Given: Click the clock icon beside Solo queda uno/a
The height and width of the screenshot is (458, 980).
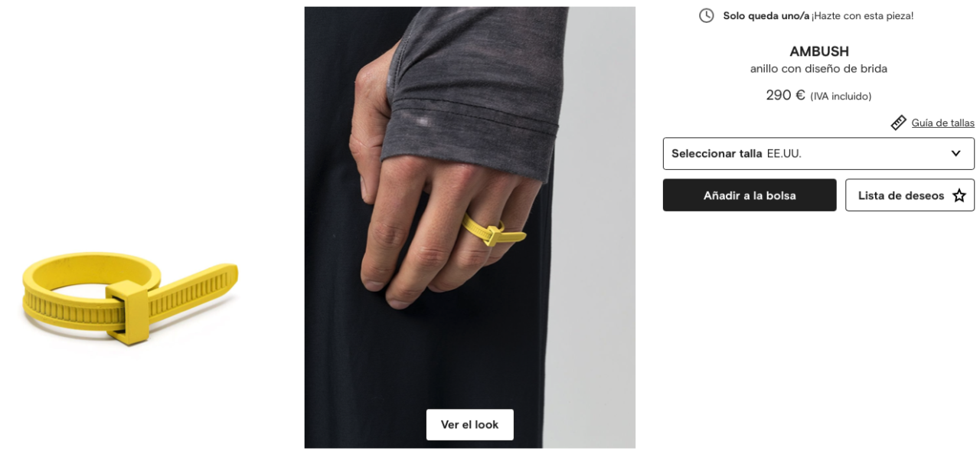Looking at the screenshot, I should point(706,15).
